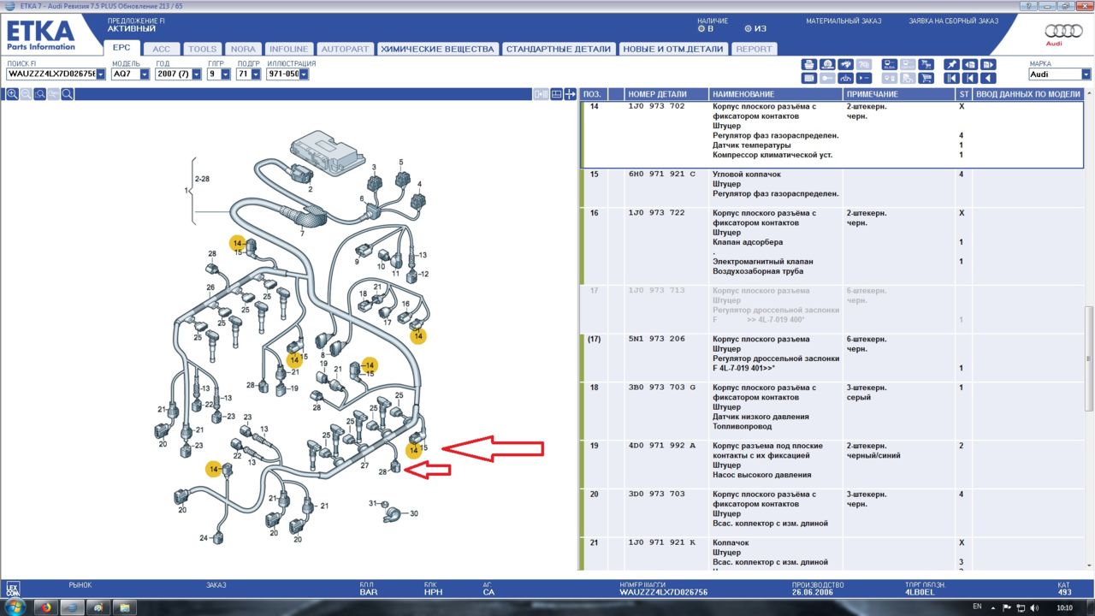Click the zoom area magnifier icon (third)
This screenshot has height=616, width=1095.
click(x=39, y=94)
